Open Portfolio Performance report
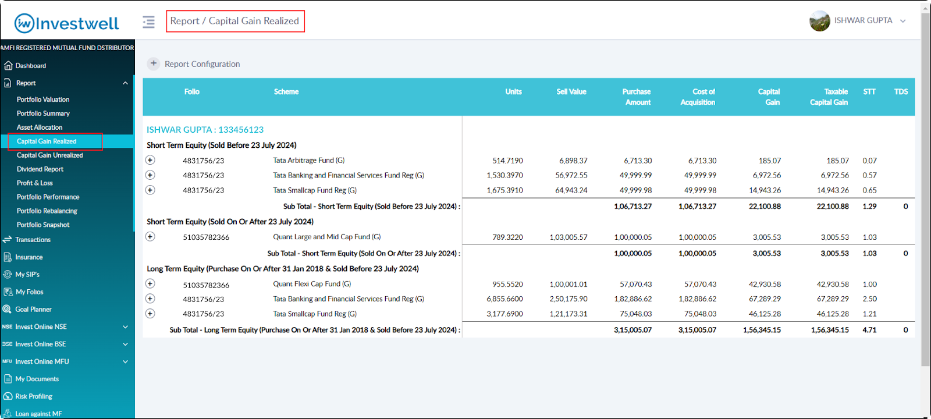Viewport: 931px width, 419px height. tap(48, 197)
